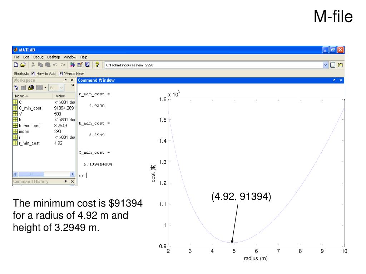The width and height of the screenshot is (366, 274).
Task: Undock the Workspace panel
Action: pyautogui.click(x=66, y=80)
